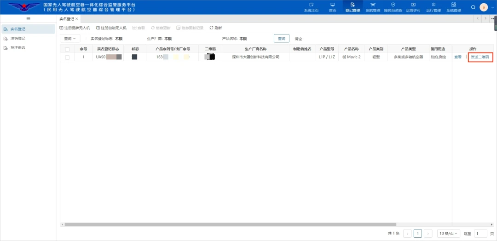Click the UAS0 registration mark cell
497x241 pixels.
click(109, 57)
